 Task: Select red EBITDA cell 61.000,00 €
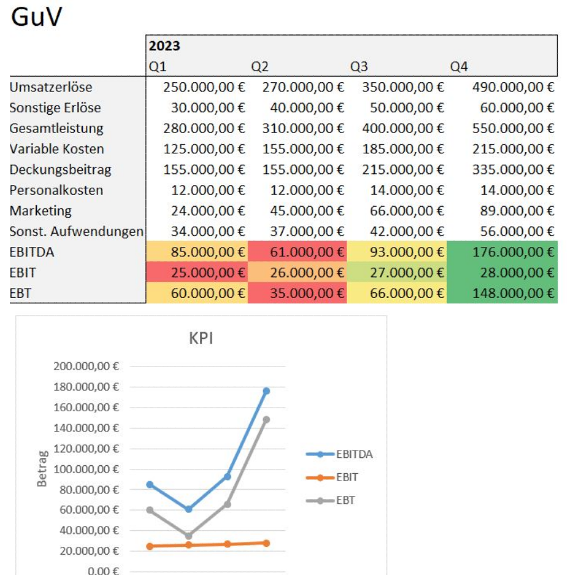coord(297,251)
